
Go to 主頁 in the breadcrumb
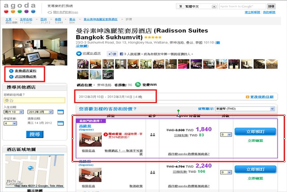9,19
